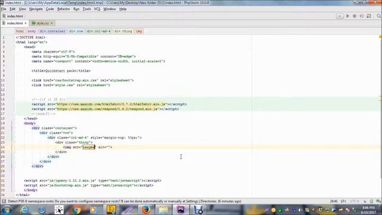This screenshot has width=382, height=215.
Task: Open the Window menu
Action: click(x=110, y=9)
